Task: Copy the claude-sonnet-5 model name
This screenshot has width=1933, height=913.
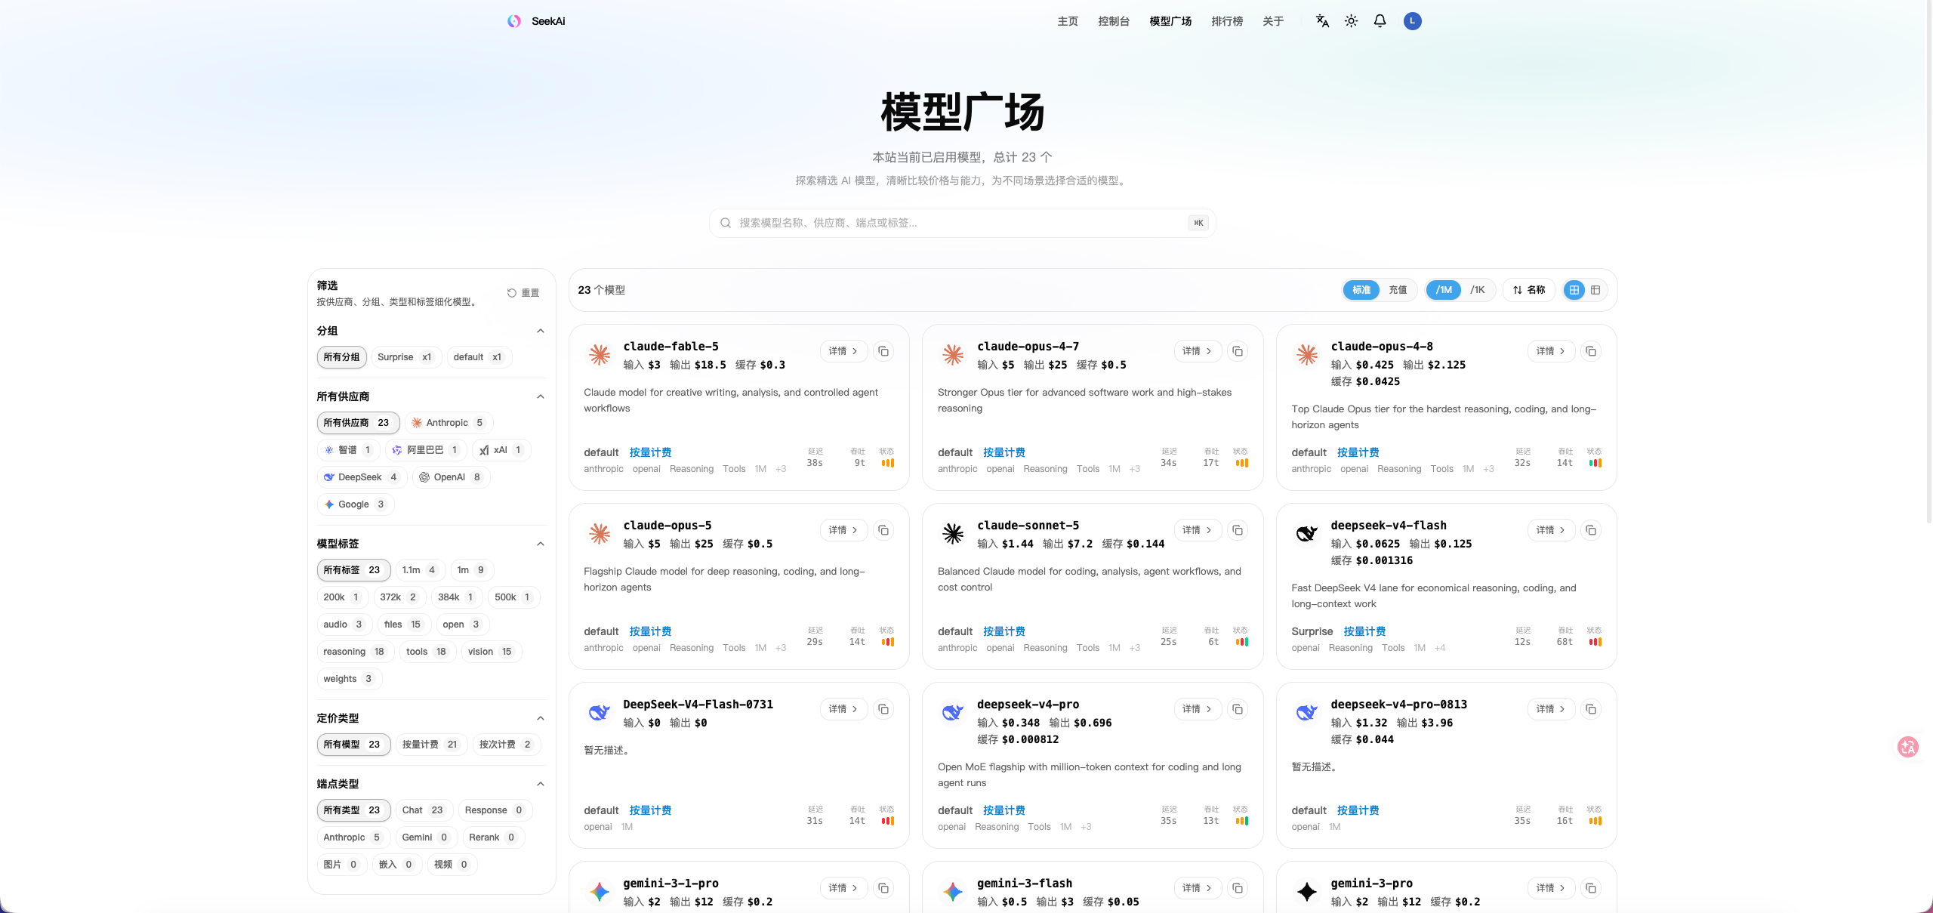Action: tap(1237, 530)
